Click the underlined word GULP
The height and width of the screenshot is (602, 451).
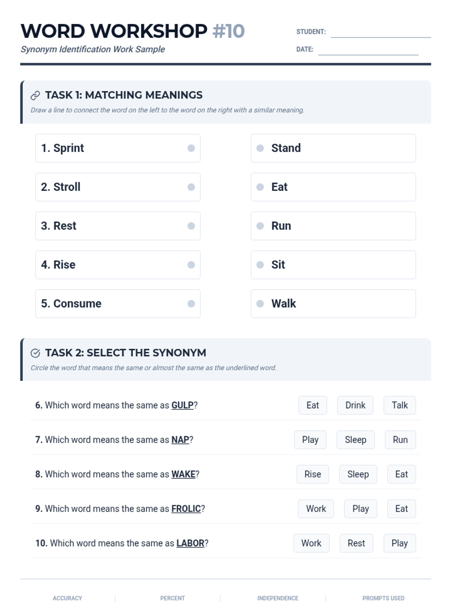coord(182,405)
